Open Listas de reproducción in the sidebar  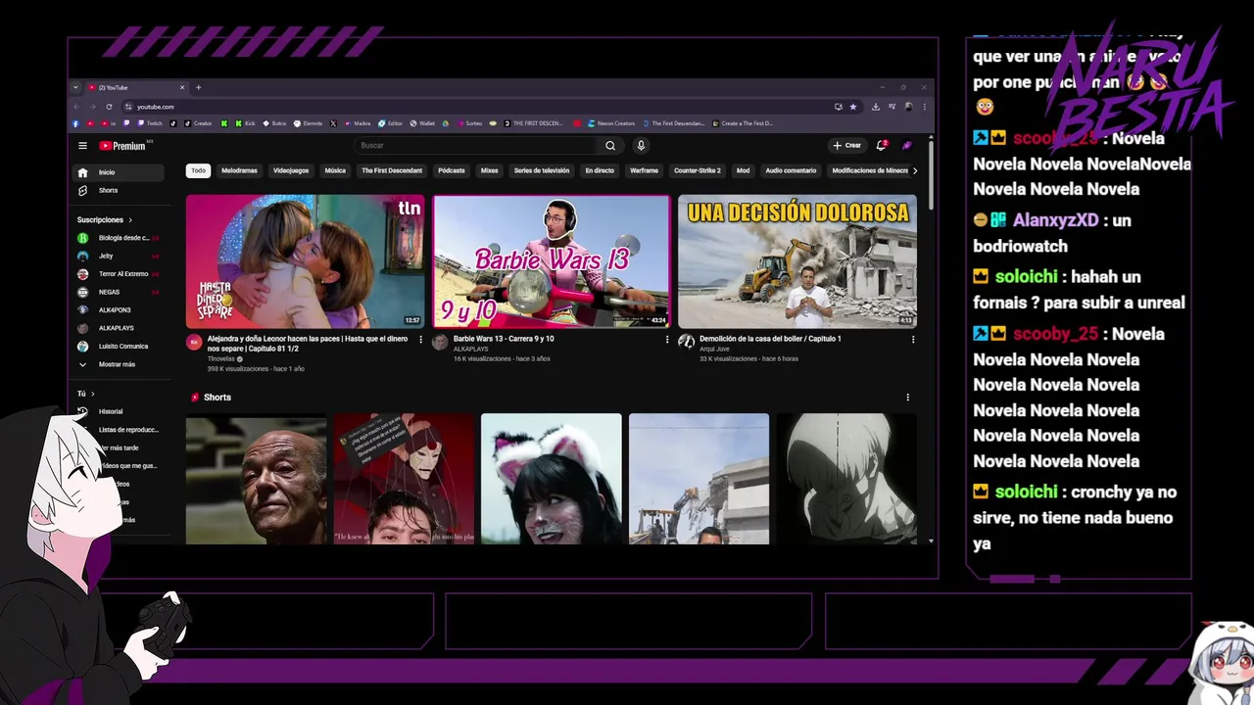tap(119, 430)
